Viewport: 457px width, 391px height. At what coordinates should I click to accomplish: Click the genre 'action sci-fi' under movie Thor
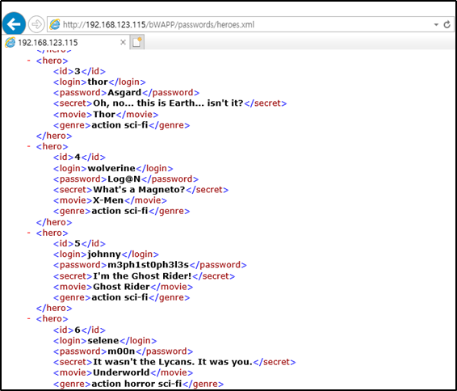(x=119, y=125)
